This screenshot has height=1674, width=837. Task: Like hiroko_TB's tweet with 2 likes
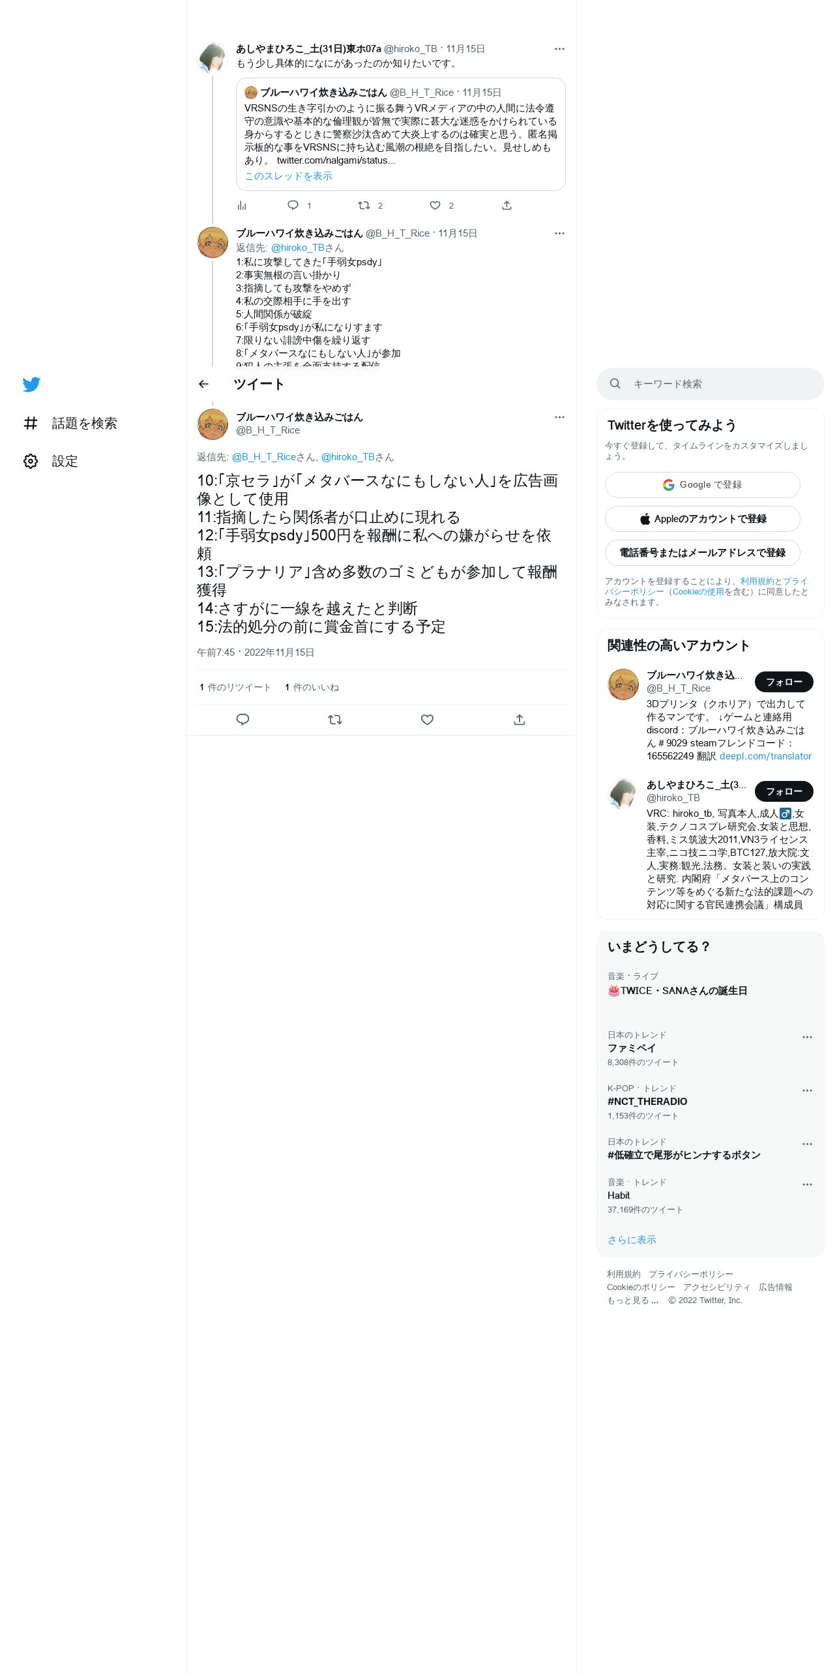point(435,205)
